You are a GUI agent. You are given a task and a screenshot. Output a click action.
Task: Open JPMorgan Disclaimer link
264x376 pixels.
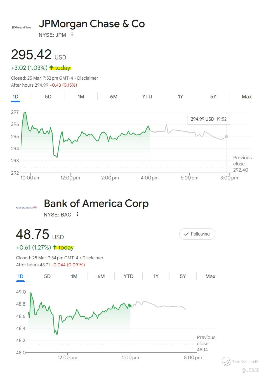coord(88,78)
